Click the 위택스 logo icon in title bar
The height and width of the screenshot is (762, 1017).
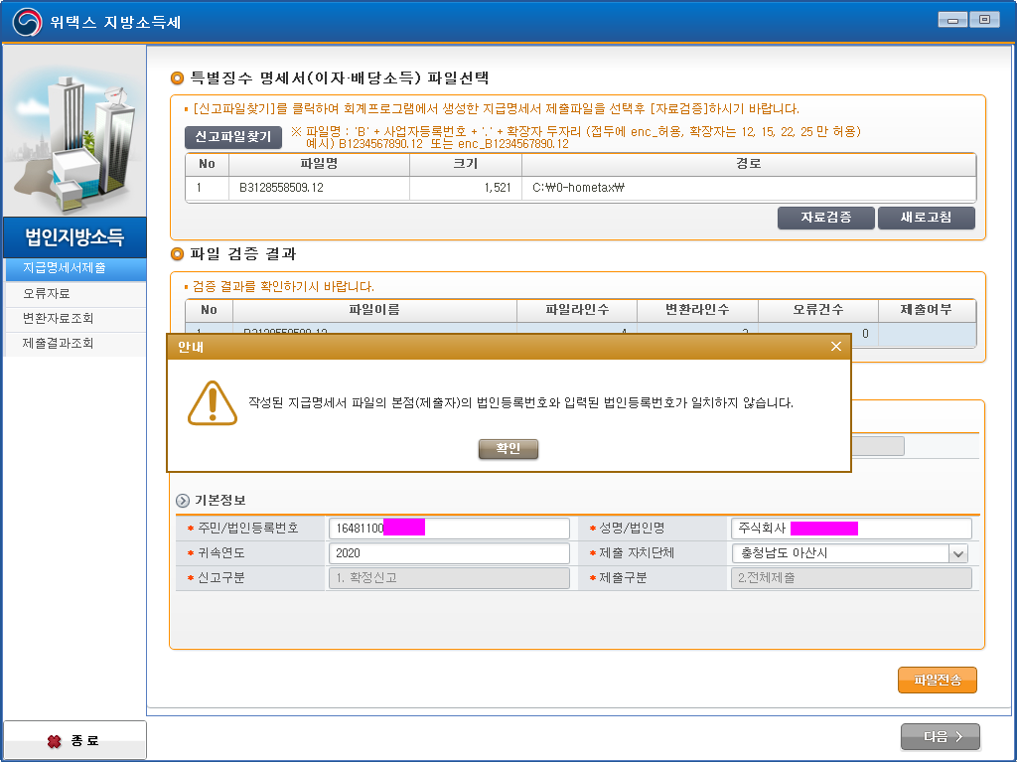[x=28, y=21]
